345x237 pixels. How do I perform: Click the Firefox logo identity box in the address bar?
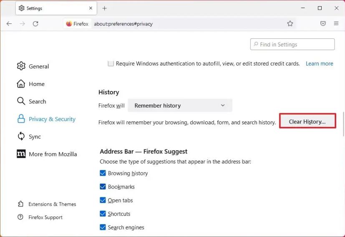pos(77,24)
